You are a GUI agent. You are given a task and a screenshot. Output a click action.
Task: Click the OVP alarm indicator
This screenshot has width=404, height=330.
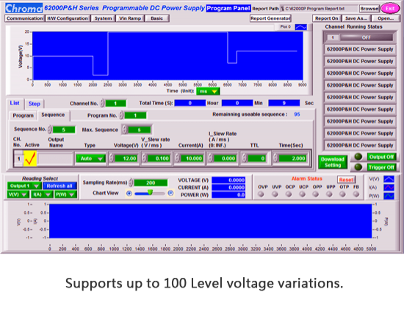tap(261, 194)
